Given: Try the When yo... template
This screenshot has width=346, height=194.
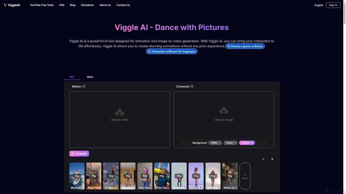Looking at the screenshot, I should (x=230, y=176).
